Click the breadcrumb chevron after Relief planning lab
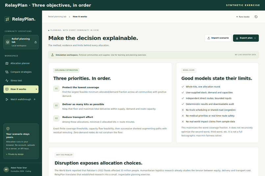The height and width of the screenshot is (176, 265). click(x=69, y=17)
